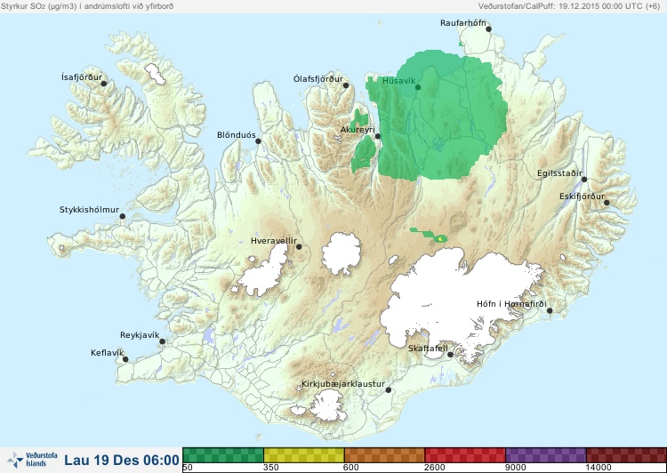Click the Raufarhöfn station dot
Image resolution: width=667 pixels, height=473 pixels.
(x=489, y=29)
